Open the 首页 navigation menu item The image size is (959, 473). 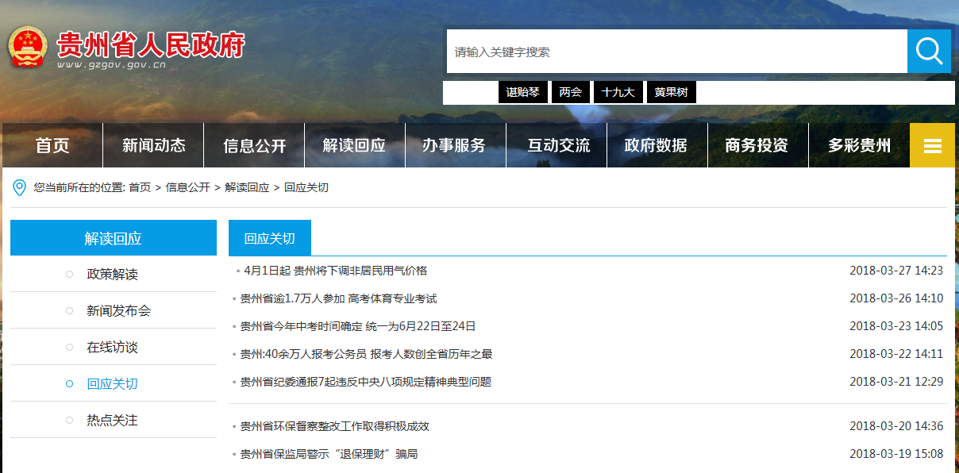[x=52, y=145]
